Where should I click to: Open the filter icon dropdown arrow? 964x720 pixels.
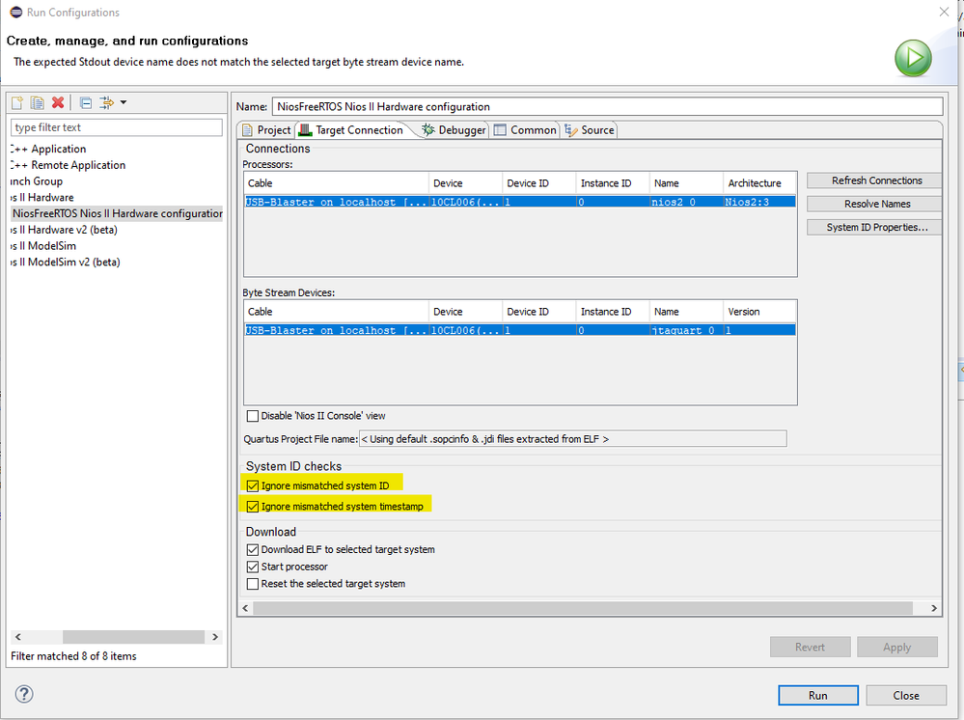[x=124, y=102]
